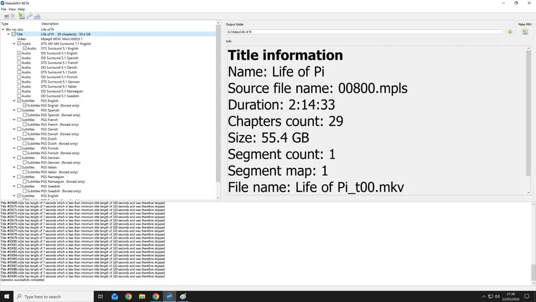536x302 pixels.
Task: Uncheck DD Surround 5.1 English audio
Action: pos(19,54)
